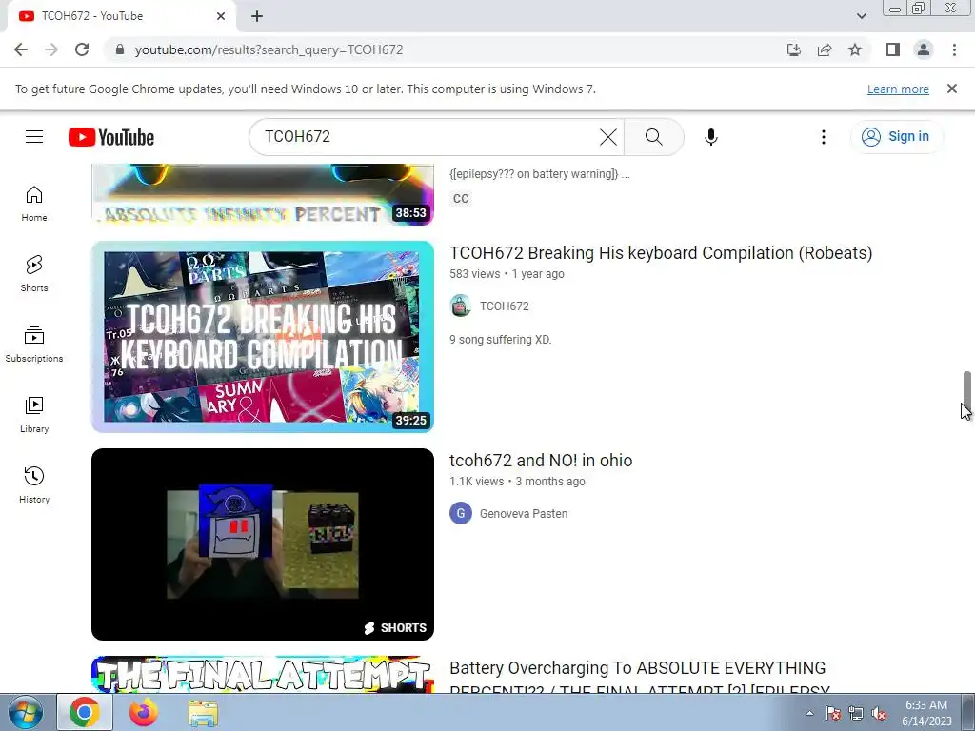Screen dimensions: 975x731
Task: Open the Windows Start button
Action: (x=26, y=712)
